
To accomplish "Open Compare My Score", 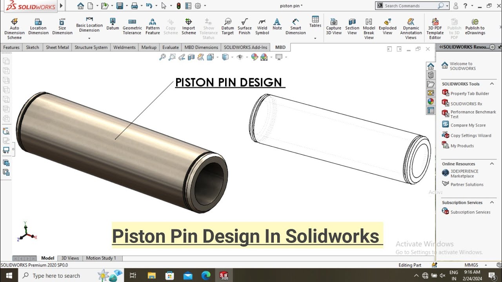I will (x=464, y=125).
